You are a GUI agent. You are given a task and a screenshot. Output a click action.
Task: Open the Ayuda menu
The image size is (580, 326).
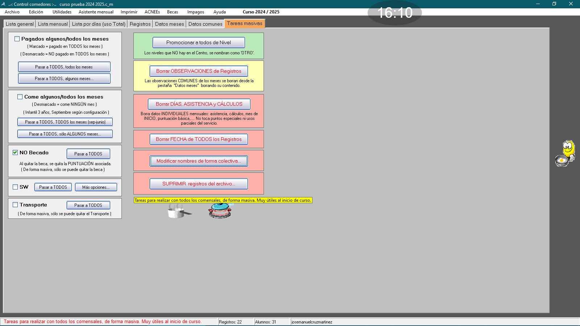220,12
